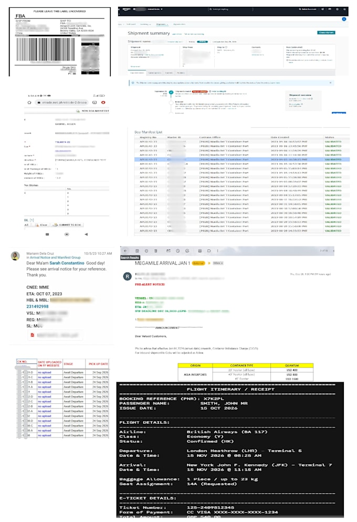This screenshot has width=357, height=522.
Task: Open More options in Gmail toolbar
Action: (217, 250)
